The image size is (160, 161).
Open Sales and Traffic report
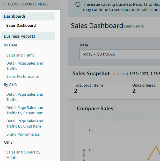coord(20,55)
